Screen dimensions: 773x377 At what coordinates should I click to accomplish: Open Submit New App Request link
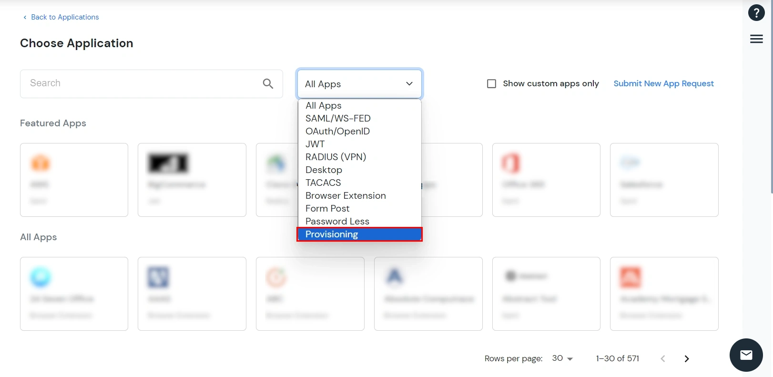point(663,83)
